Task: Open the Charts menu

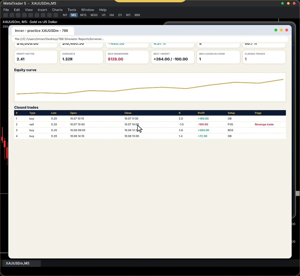Action: (x=57, y=10)
